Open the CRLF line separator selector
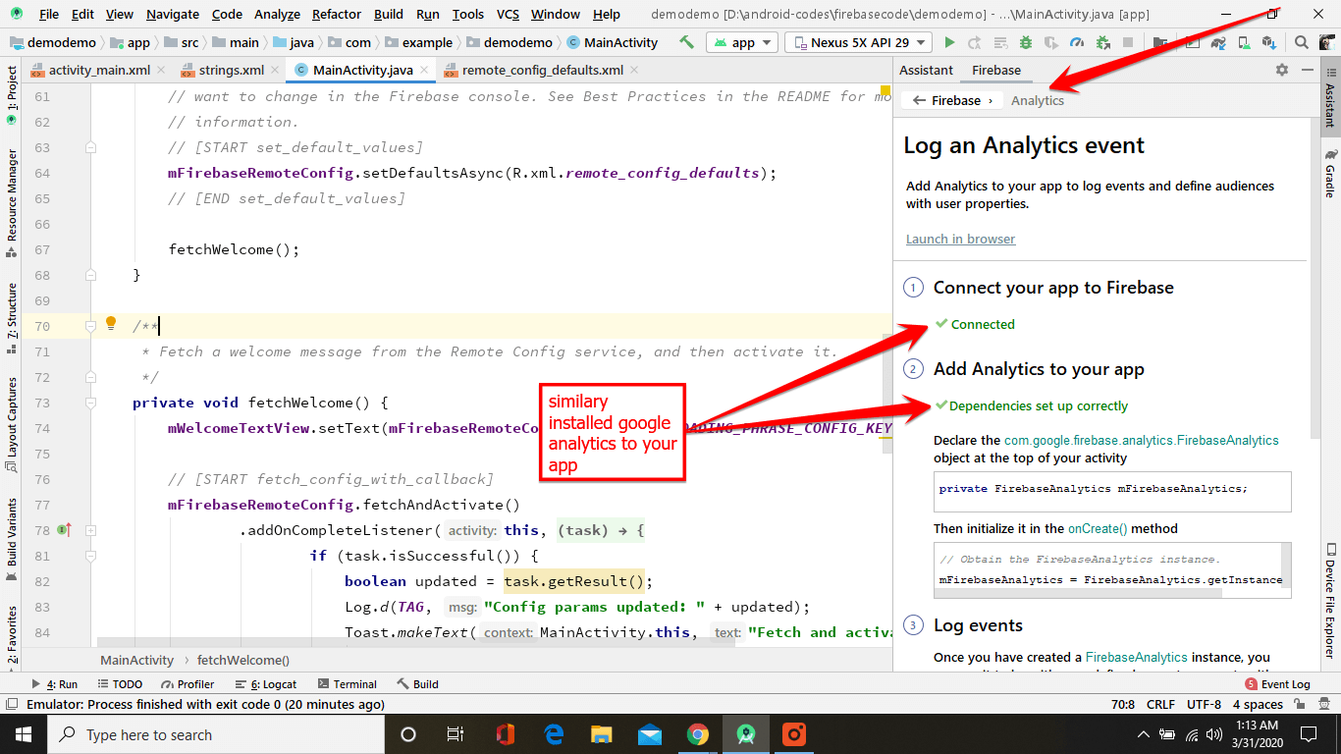Viewport: 1341px width, 754px height. point(1160,704)
